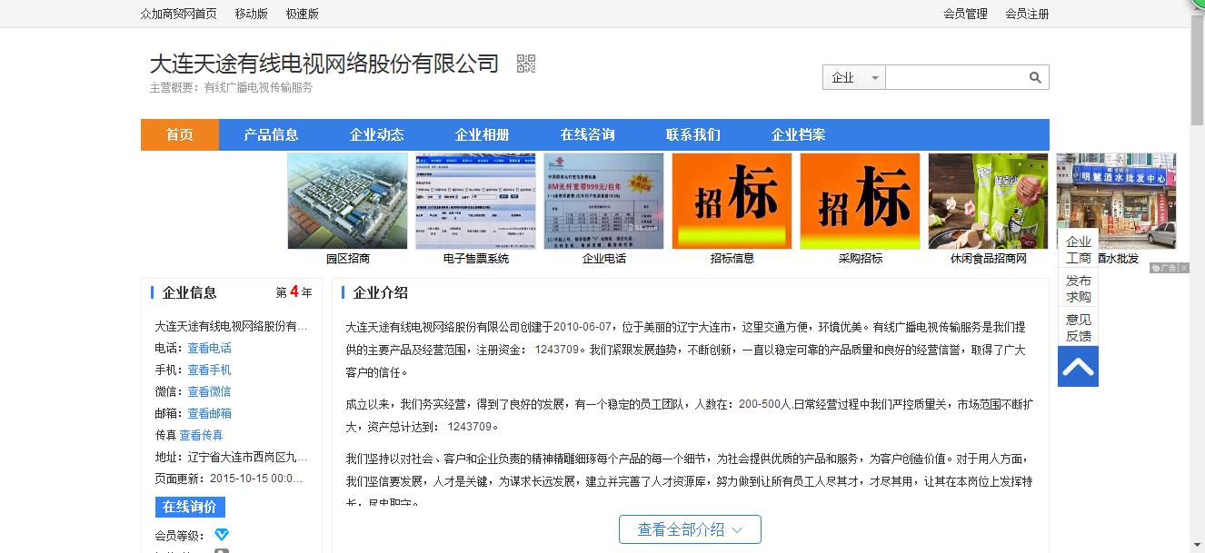
Task: Click the 电子售票系统 caption link
Action: pyautogui.click(x=476, y=259)
